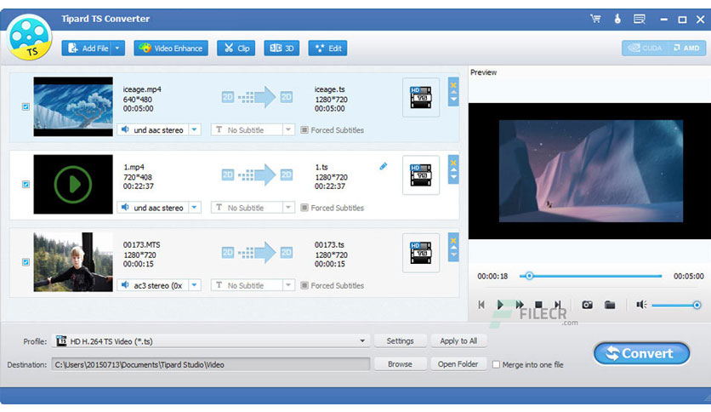Uncheck the iceage.mp4 file checkbox

point(26,106)
